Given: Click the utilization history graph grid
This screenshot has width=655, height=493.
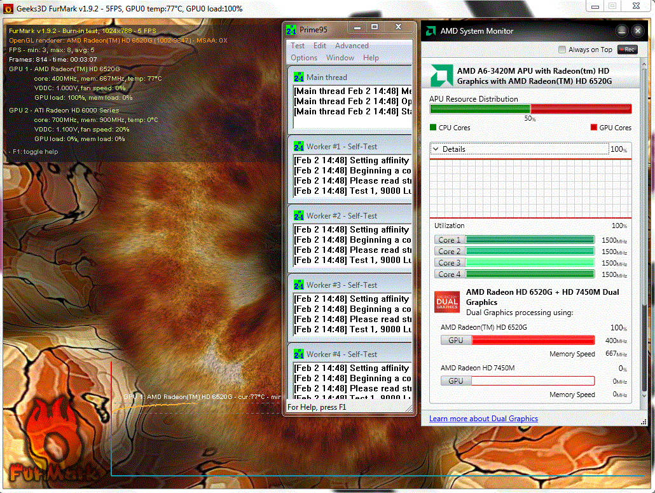Looking at the screenshot, I should [x=530, y=188].
